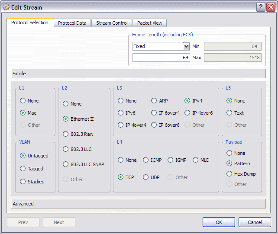This screenshot has width=278, height=234.
Task: Select ARP as L3 protocol
Action: [x=154, y=101]
